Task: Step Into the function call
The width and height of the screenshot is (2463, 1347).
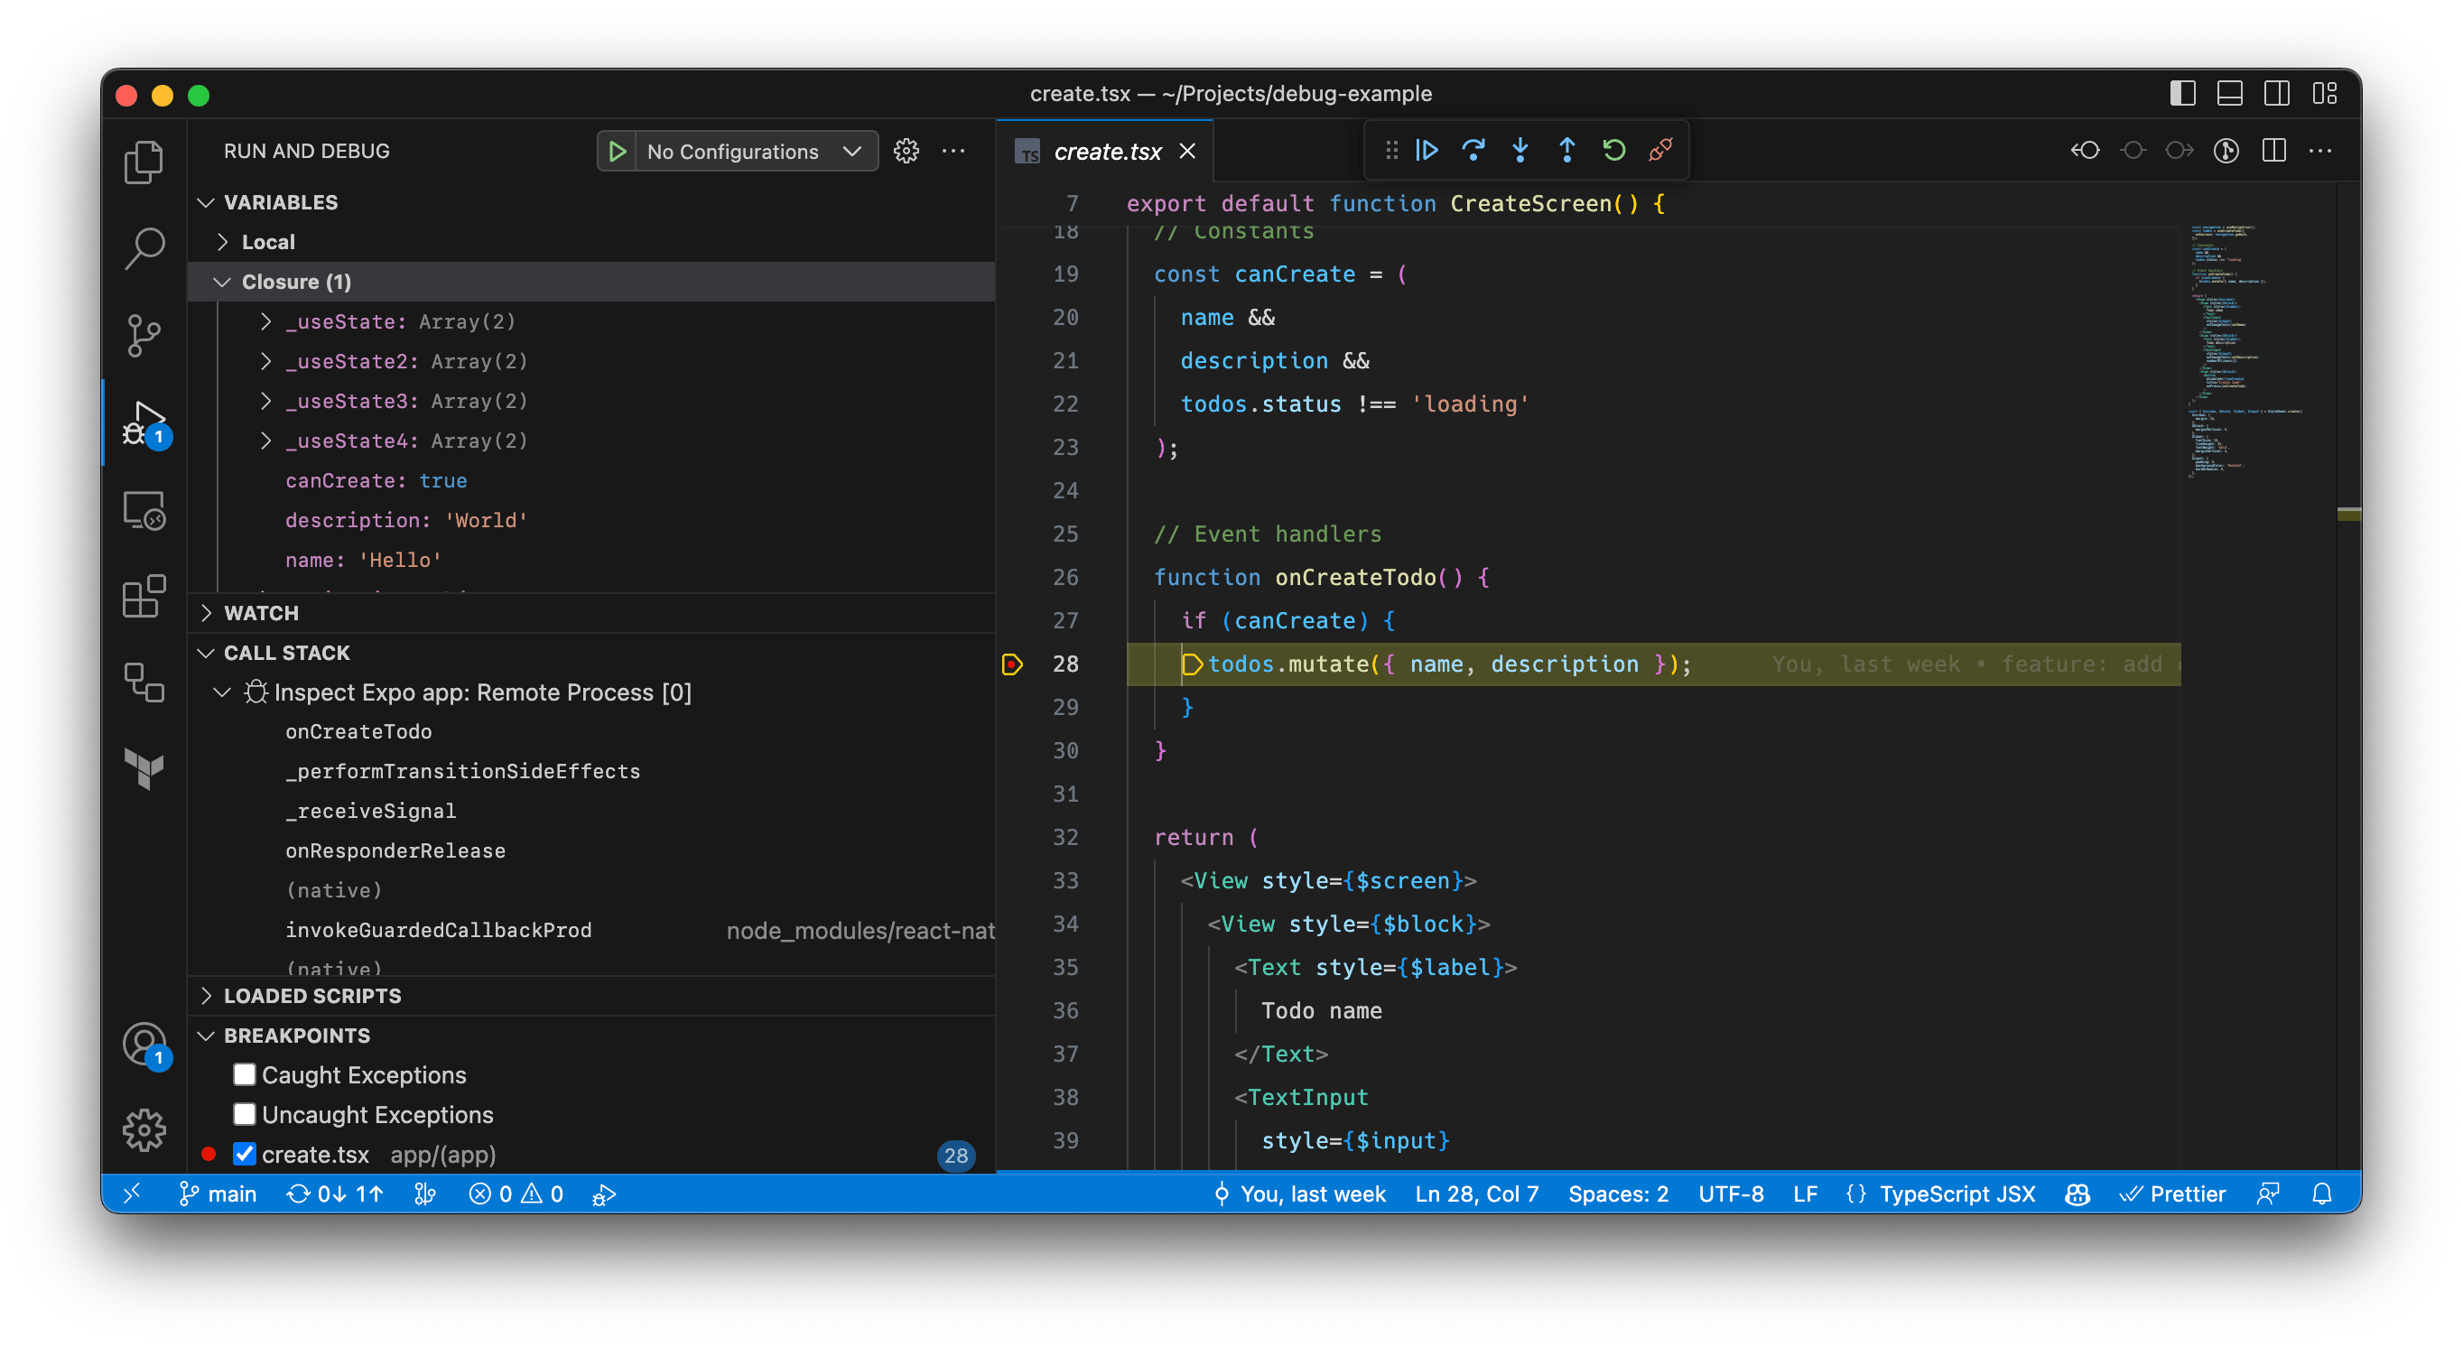Action: click(1520, 150)
